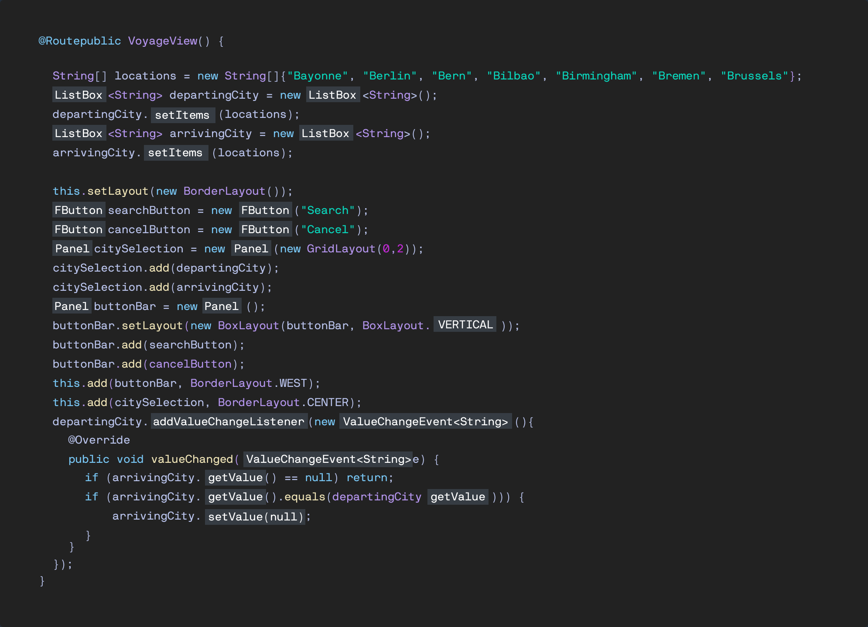Click the "Cancel" string literal
The image size is (868, 627).
pyautogui.click(x=328, y=229)
